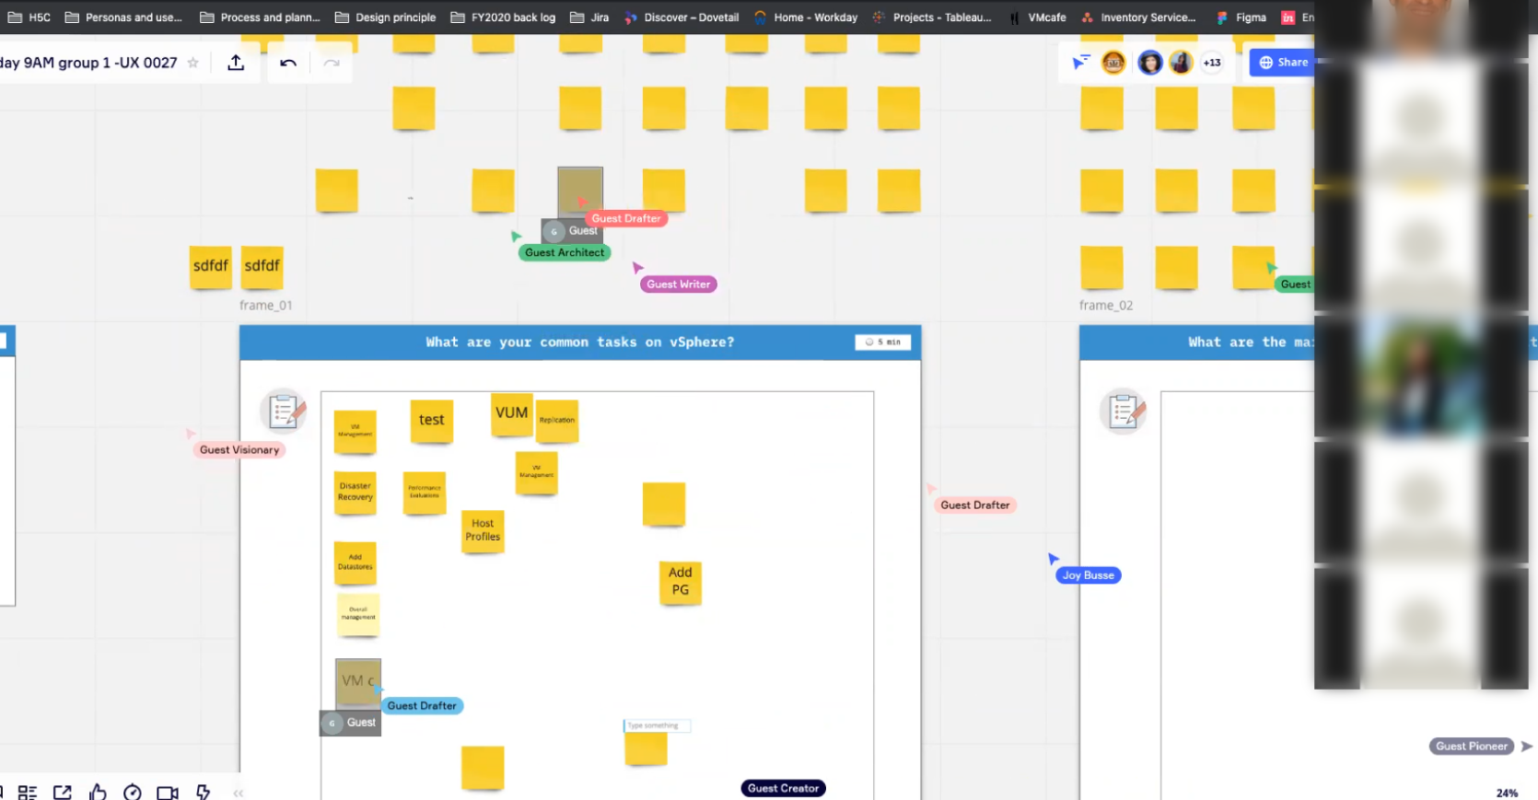This screenshot has height=800, width=1538.
Task: Click the common tasks on vSphere header
Action: (580, 342)
